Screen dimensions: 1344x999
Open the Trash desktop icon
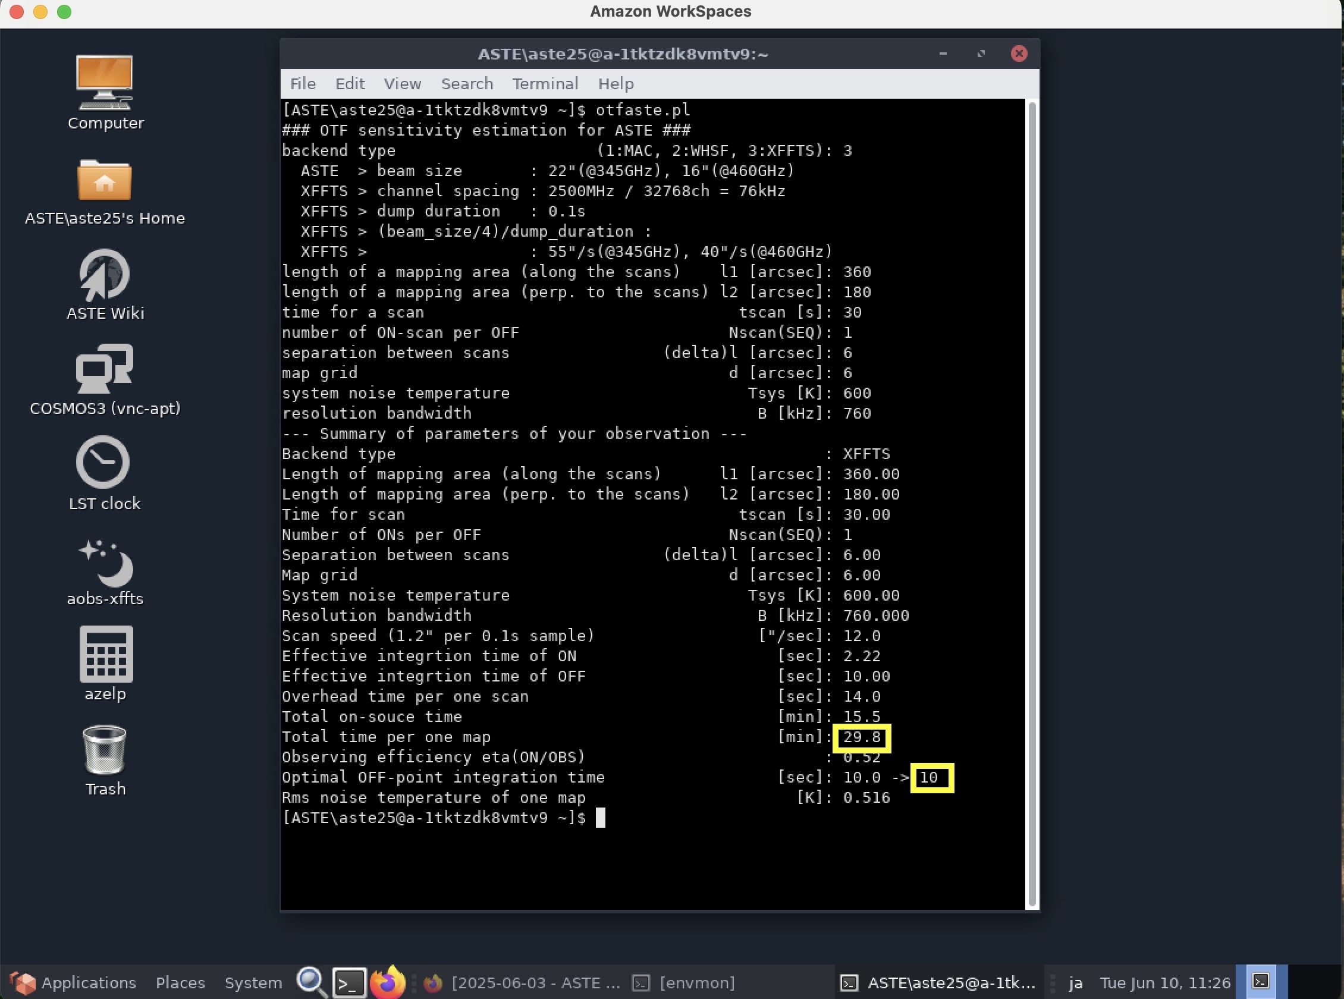(x=105, y=750)
